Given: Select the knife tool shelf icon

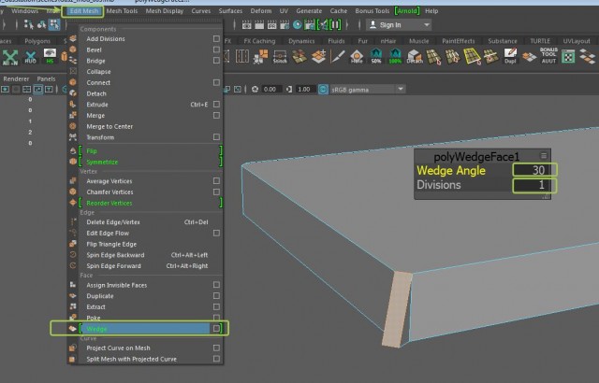Looking at the screenshot, I should (338, 56).
